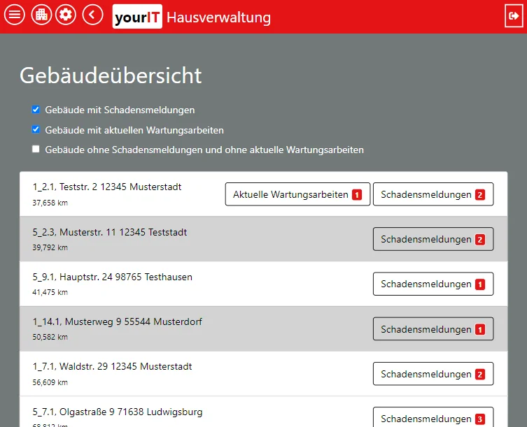
Task: Open the hamburger menu icon
Action: 15,15
